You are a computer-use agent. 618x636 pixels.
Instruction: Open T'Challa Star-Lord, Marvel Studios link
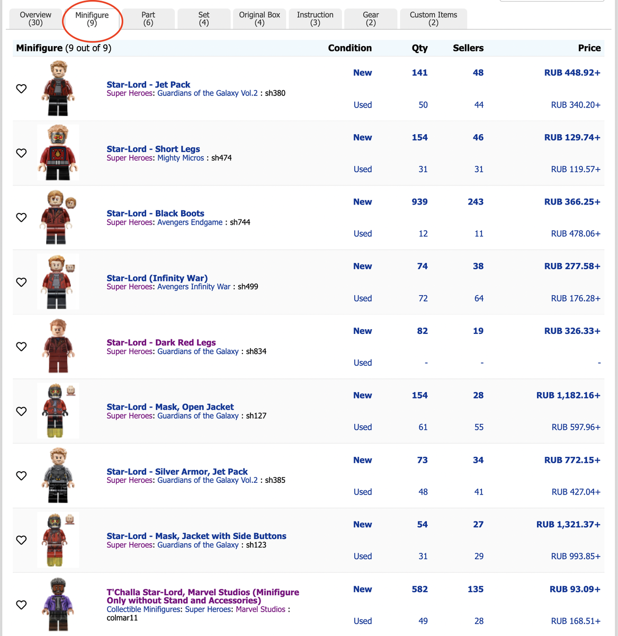[203, 596]
